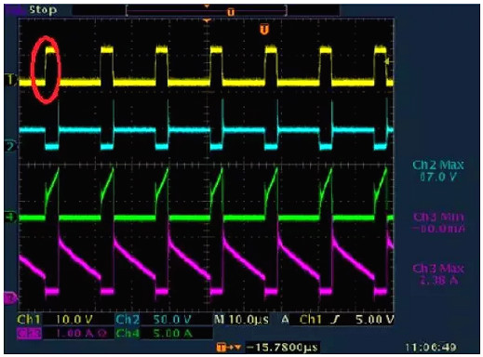Click the trigger level 5.00 V readout
Image resolution: width=483 pixels, height=357 pixels.
click(x=375, y=319)
